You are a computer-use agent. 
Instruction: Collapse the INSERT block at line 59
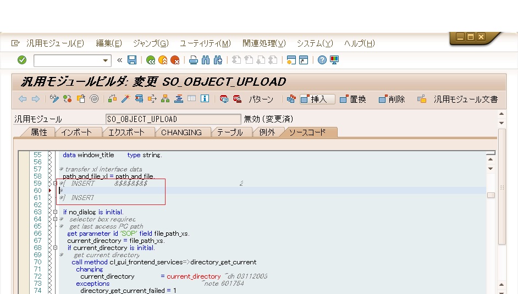tap(55, 184)
